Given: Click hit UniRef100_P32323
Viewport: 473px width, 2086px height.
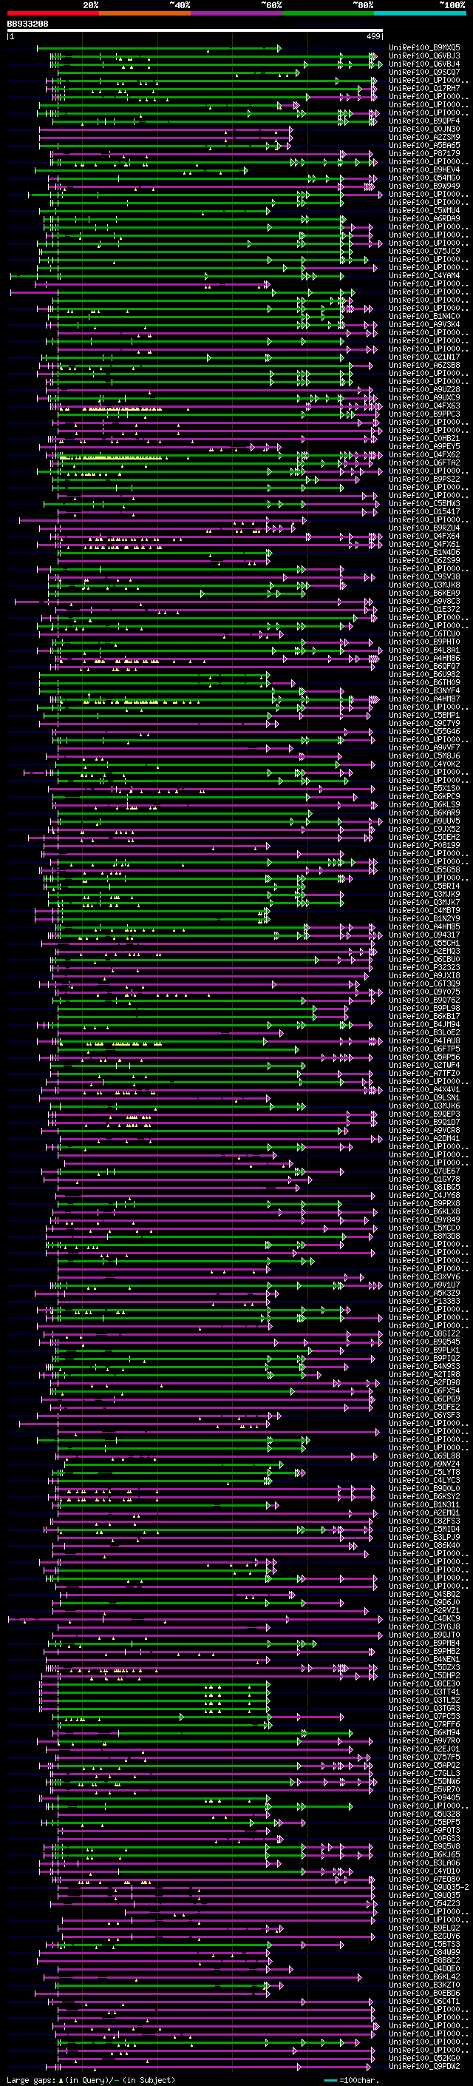Looking at the screenshot, I should click(424, 968).
